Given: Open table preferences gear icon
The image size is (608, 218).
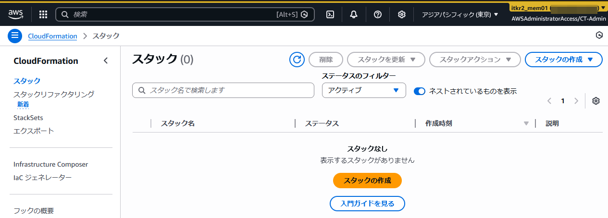Looking at the screenshot, I should 596,101.
